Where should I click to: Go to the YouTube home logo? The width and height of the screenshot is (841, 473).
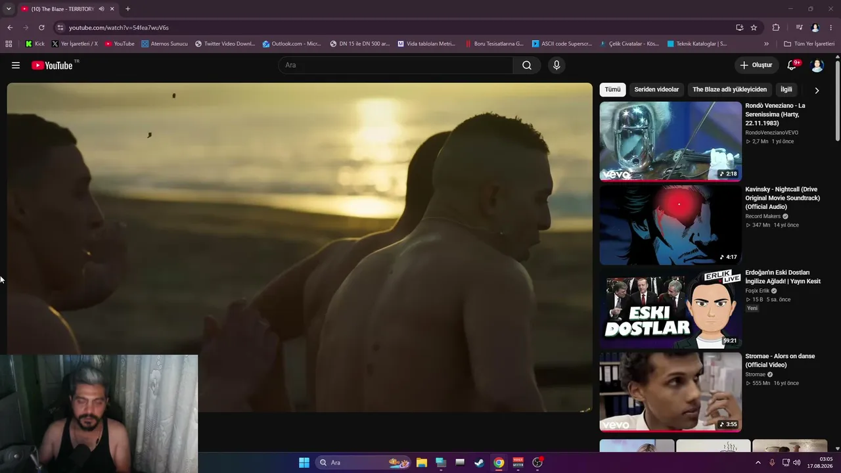[52, 65]
